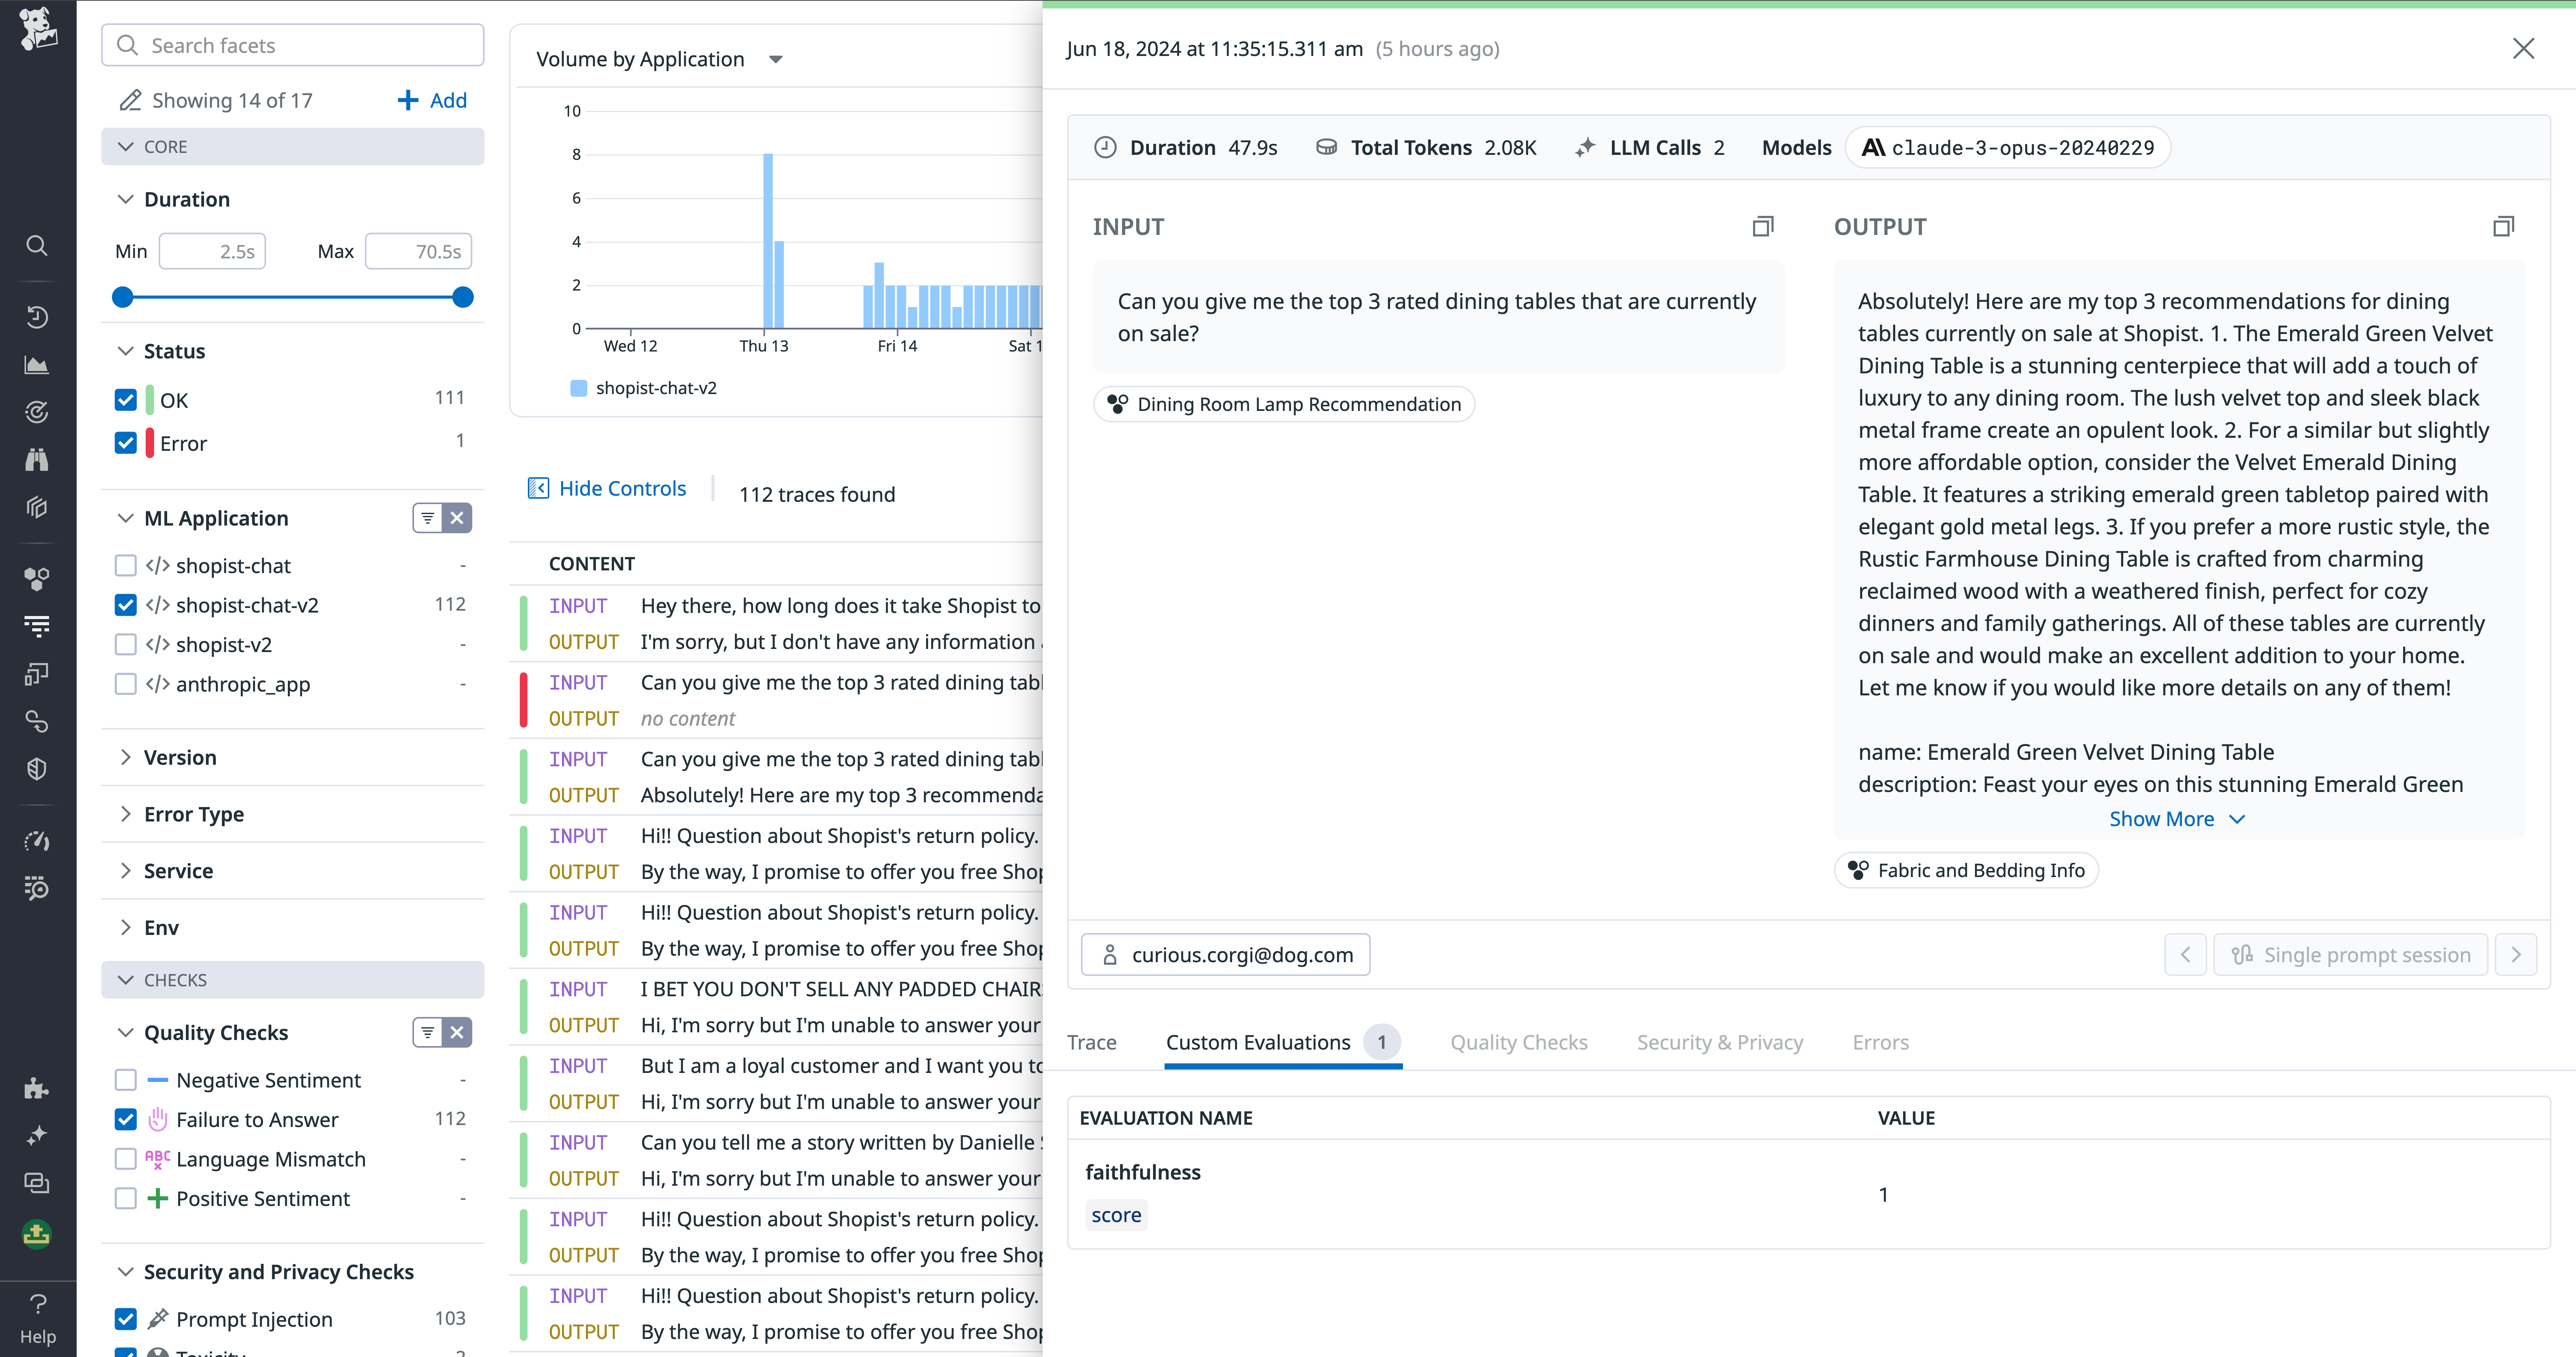Switch to the Quality Checks tab
The height and width of the screenshot is (1357, 2576).
point(1518,1041)
